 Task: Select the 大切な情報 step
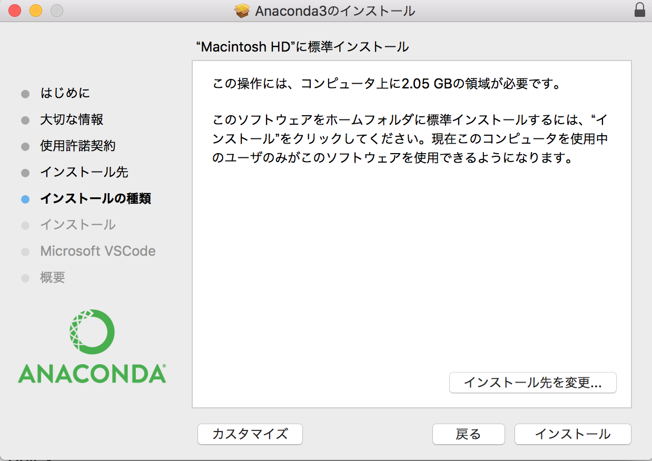coord(72,120)
